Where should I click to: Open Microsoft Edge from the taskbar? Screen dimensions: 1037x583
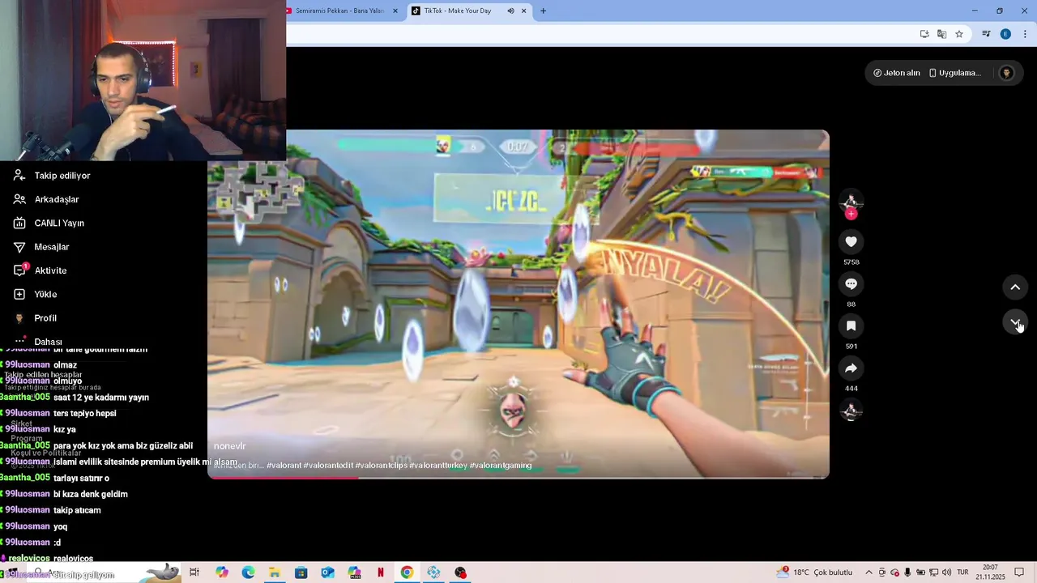pos(248,572)
